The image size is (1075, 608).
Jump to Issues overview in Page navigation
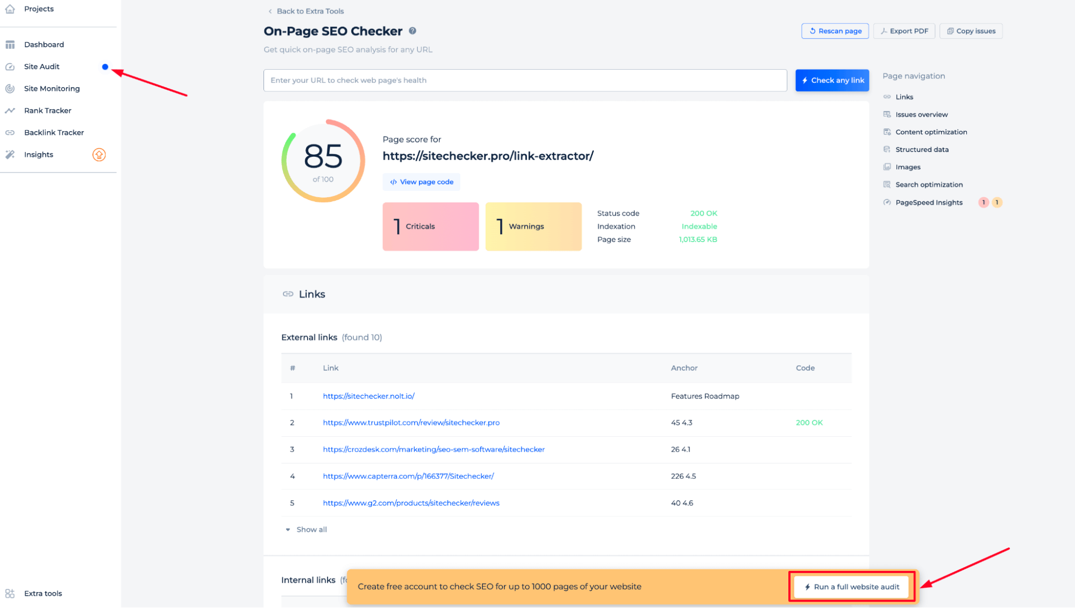(x=921, y=115)
